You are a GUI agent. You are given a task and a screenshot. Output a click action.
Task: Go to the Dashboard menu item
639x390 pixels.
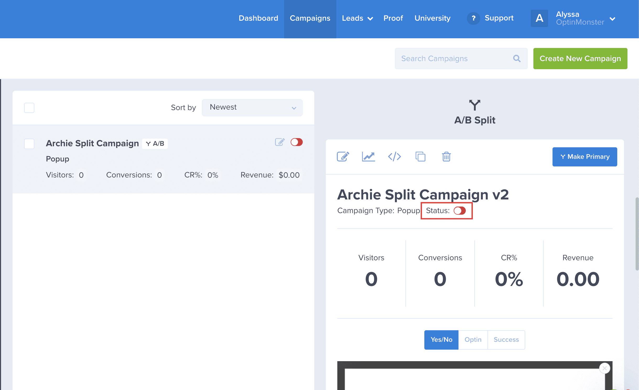coord(258,18)
